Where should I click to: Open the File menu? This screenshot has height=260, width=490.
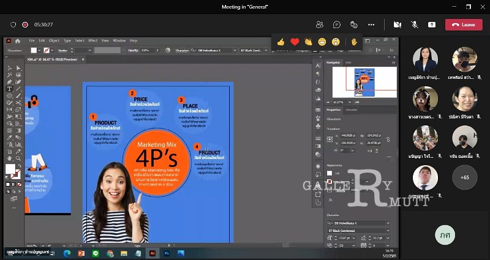point(32,40)
